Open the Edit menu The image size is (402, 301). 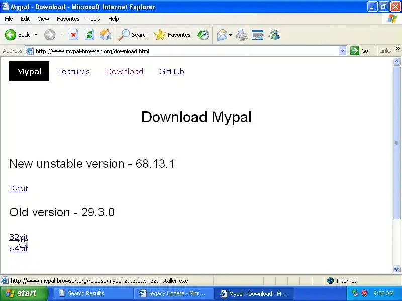pos(25,19)
